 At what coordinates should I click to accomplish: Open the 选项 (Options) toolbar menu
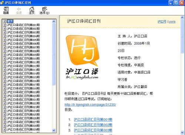point(44,10)
